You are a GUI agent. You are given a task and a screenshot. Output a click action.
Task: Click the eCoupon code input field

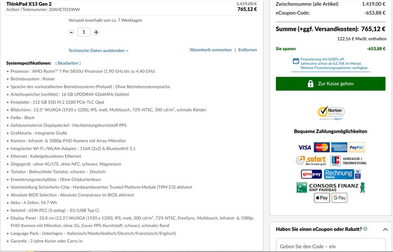[x=330, y=247]
